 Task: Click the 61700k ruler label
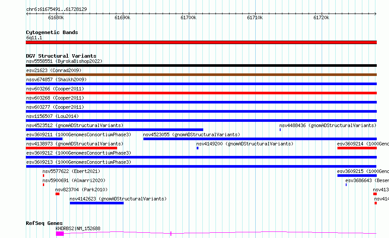(x=188, y=17)
